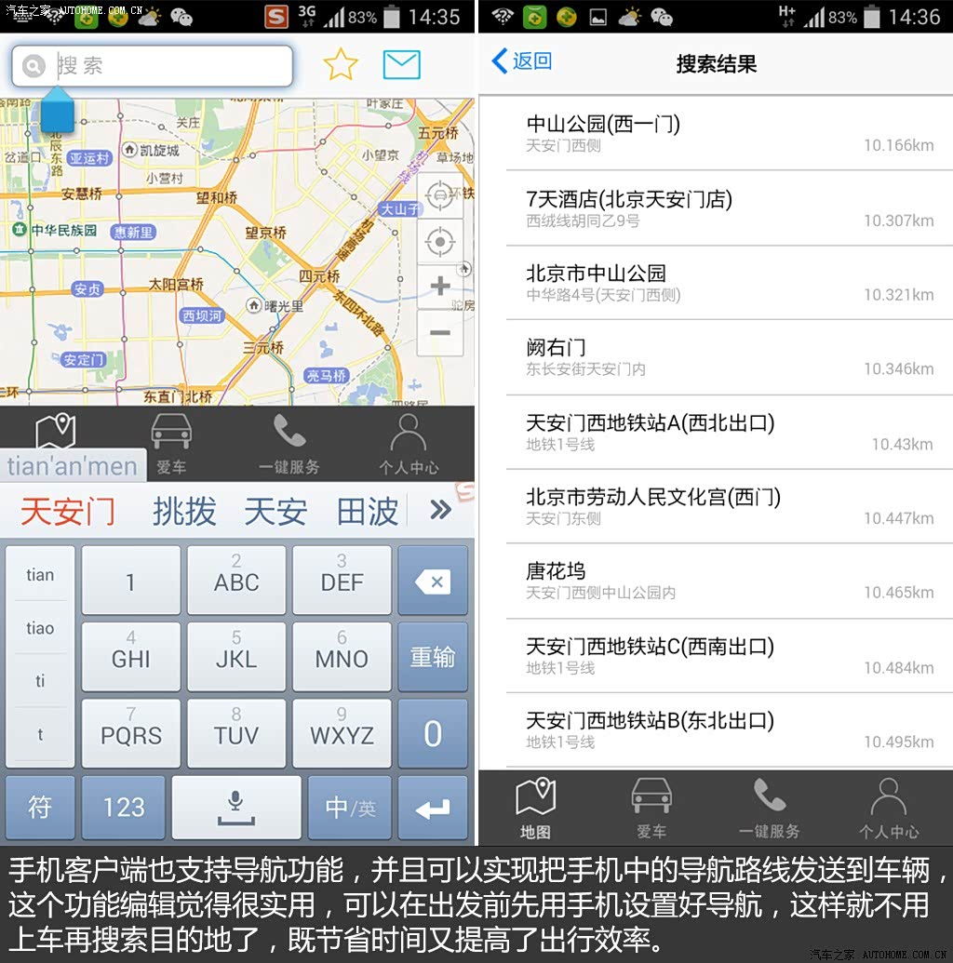Switch to 符 symbol keyboard
953x963 pixels.
pyautogui.click(x=40, y=807)
